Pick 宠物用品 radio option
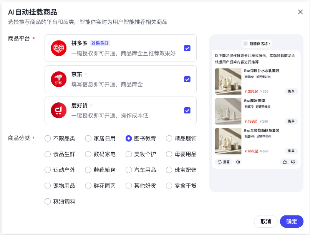 [x=48, y=186]
